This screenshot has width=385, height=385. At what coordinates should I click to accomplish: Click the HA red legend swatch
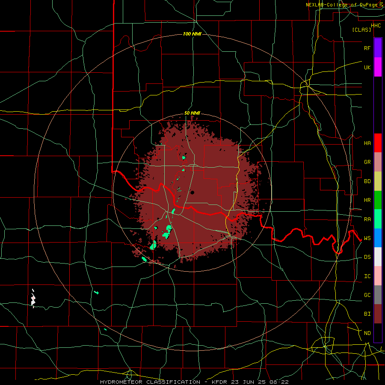[x=378, y=143]
